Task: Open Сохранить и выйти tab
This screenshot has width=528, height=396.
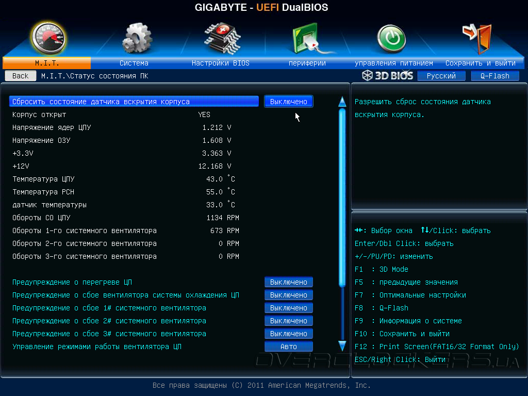Action: [x=481, y=63]
